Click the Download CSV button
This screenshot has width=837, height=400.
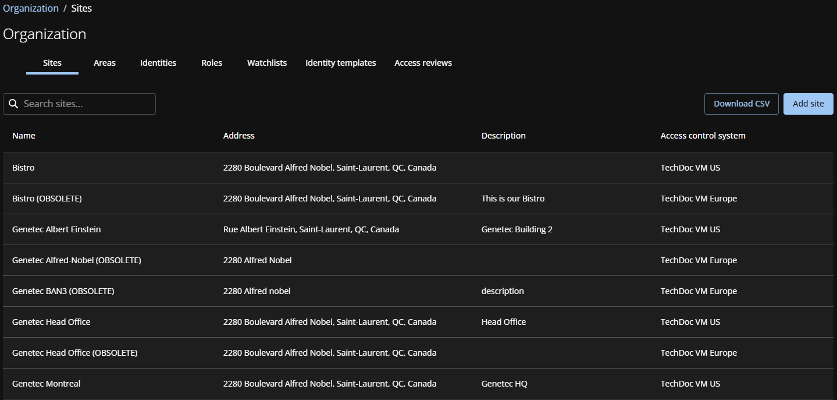[741, 103]
